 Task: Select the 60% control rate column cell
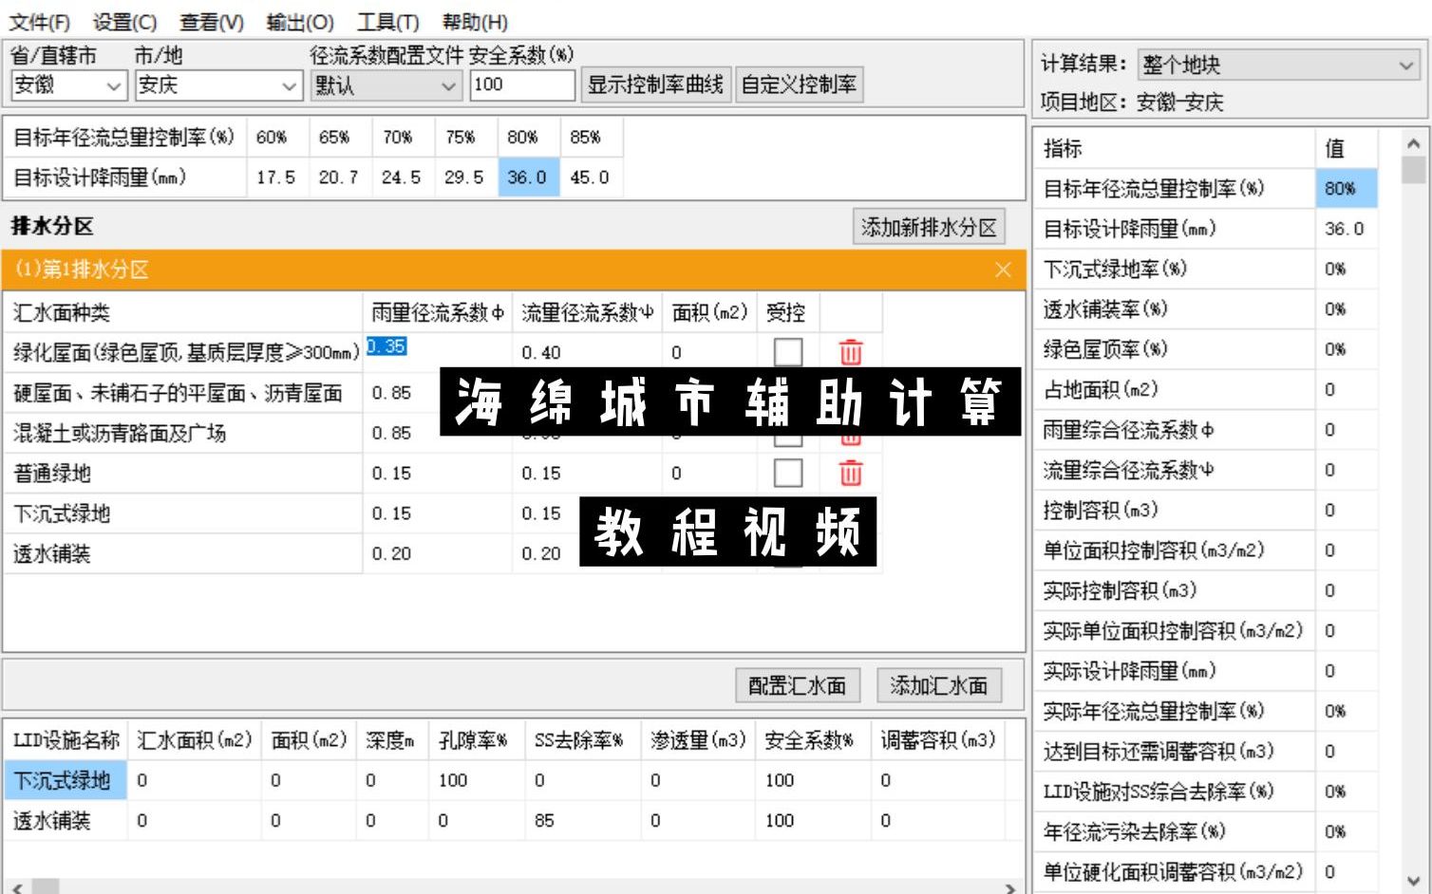coord(277,138)
